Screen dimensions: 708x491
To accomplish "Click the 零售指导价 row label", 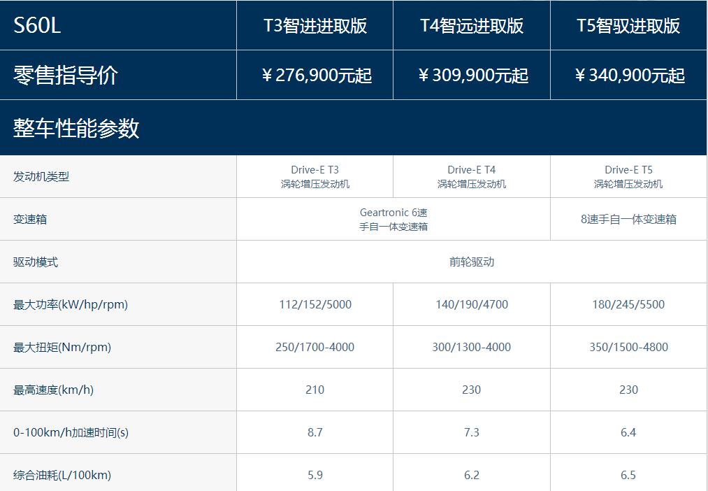I will click(66, 75).
